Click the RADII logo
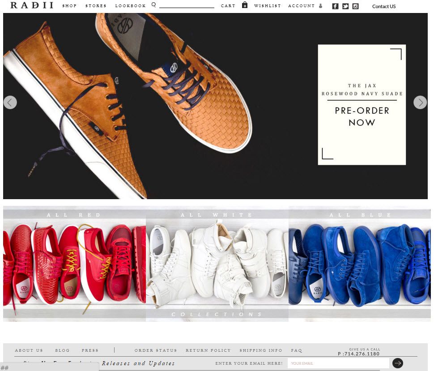Screen dimensions: 434x371 [32, 5]
